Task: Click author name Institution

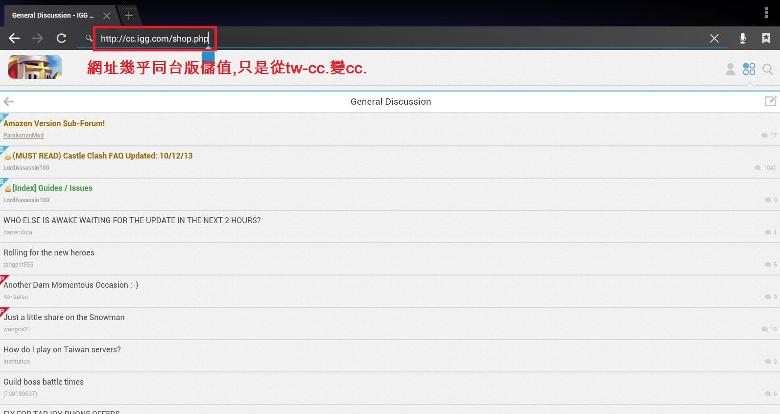Action: [x=17, y=362]
